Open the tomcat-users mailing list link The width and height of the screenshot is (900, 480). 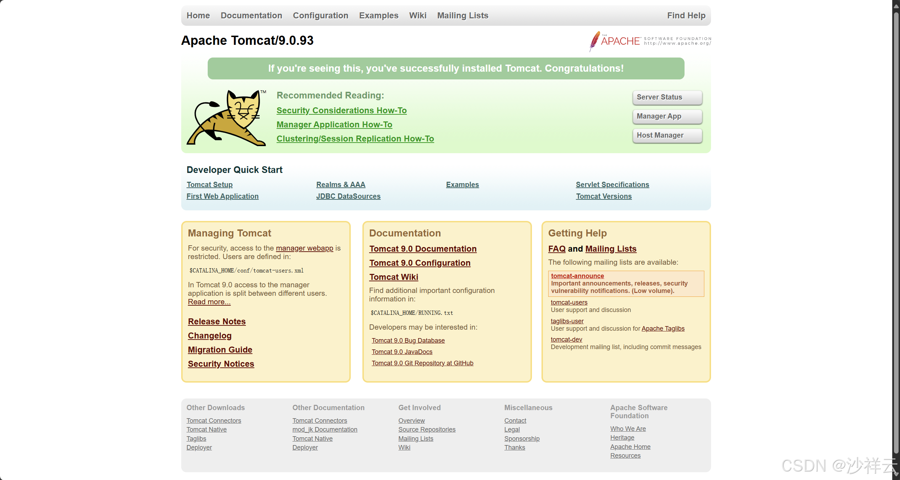click(x=569, y=302)
